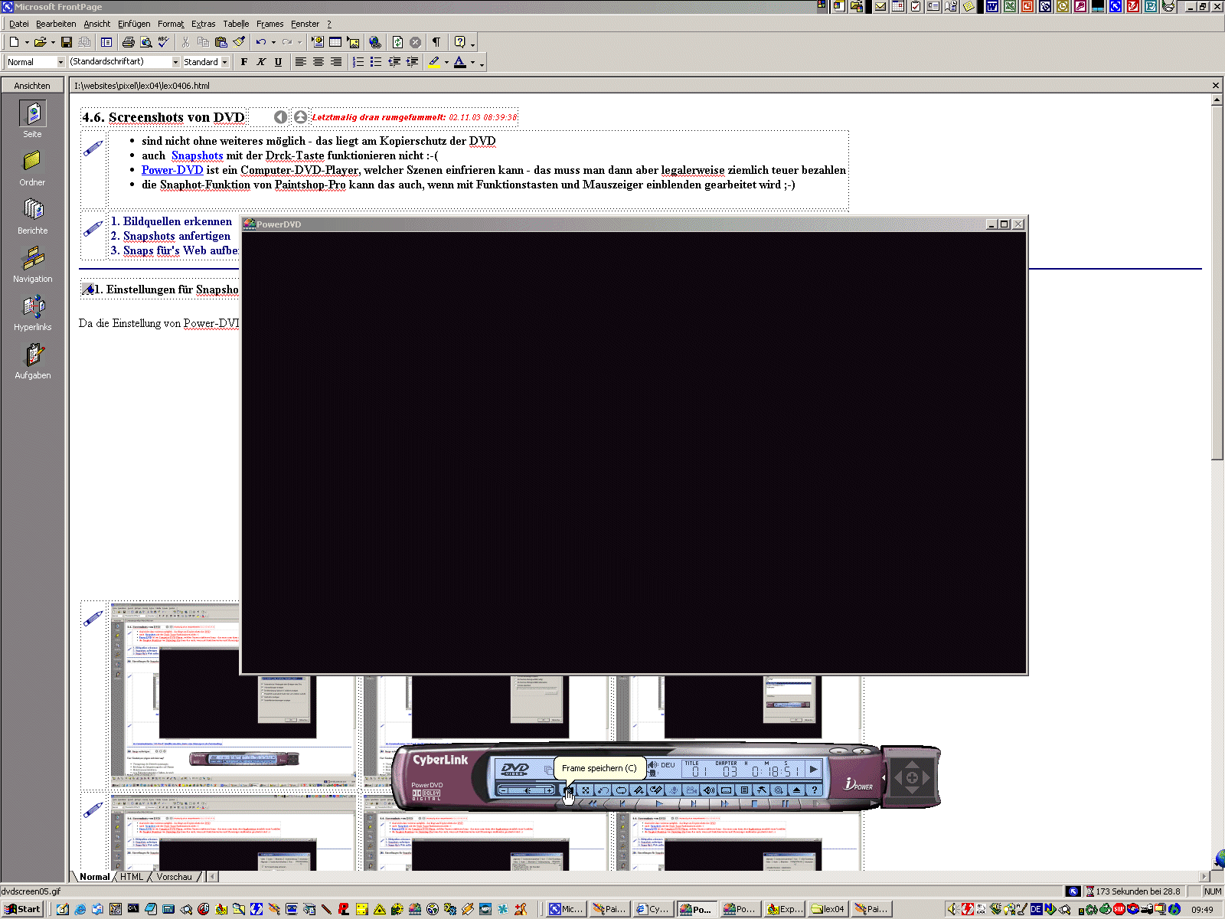The height and width of the screenshot is (919, 1225).
Task: Toggle Show All paragraph marks
Action: click(436, 42)
